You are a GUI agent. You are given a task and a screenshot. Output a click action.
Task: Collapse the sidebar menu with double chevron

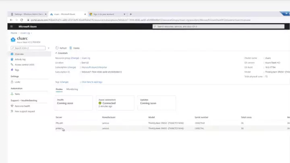[48, 48]
